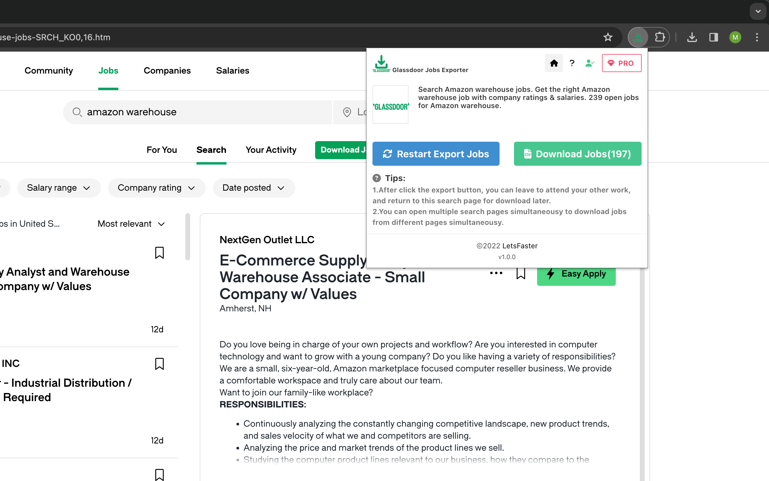Image resolution: width=769 pixels, height=481 pixels.
Task: Go to the Community tab
Action: coord(49,71)
